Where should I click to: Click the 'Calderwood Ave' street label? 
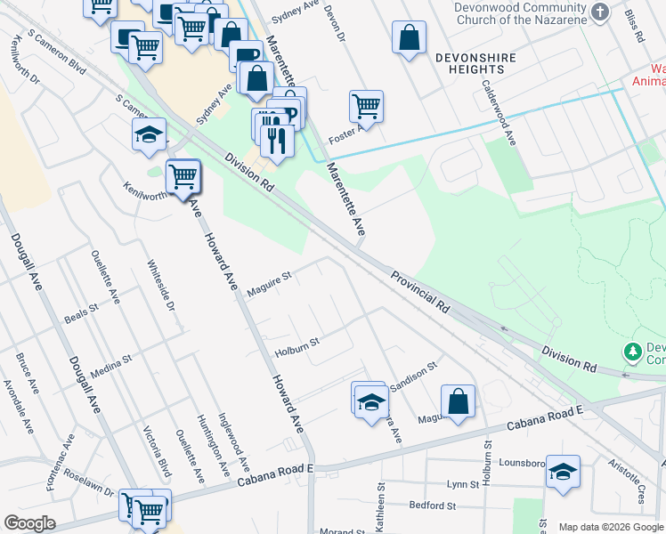click(x=499, y=113)
